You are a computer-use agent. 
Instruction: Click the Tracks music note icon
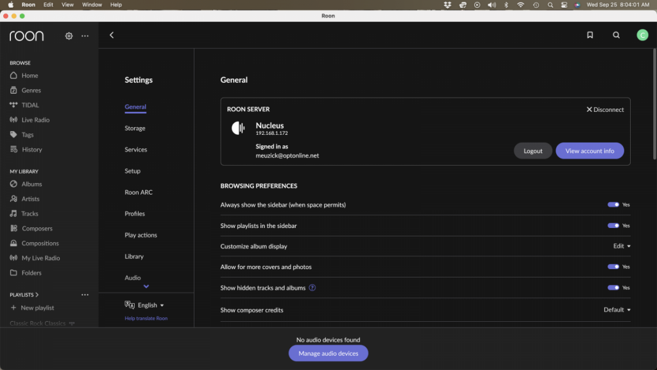tap(13, 213)
